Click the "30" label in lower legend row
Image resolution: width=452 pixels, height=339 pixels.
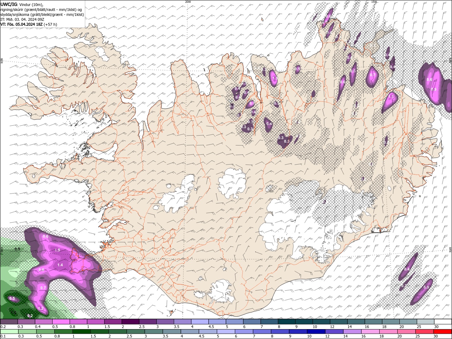436,337
